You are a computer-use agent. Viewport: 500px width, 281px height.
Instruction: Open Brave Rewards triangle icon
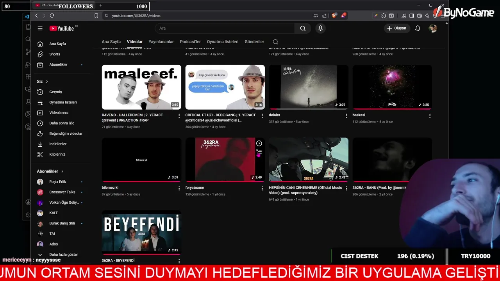click(x=343, y=16)
